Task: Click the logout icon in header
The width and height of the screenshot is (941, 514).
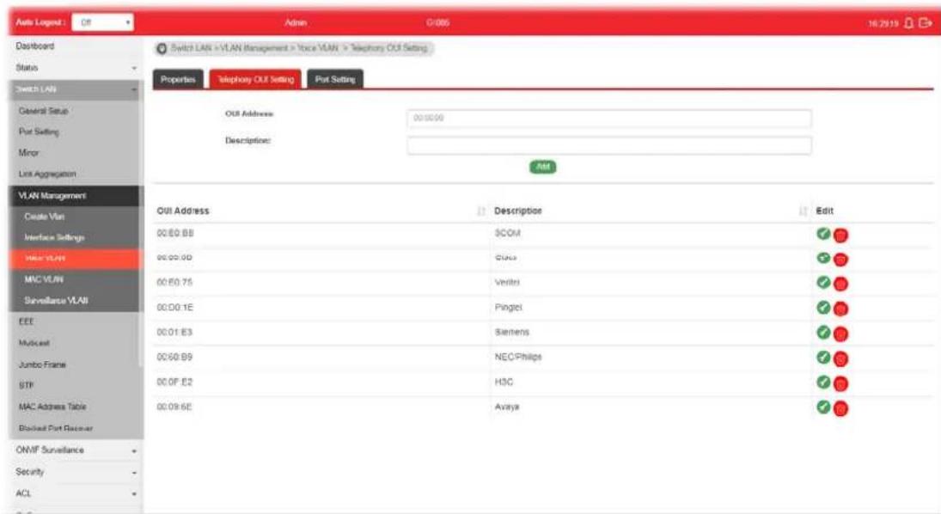Action: click(926, 23)
